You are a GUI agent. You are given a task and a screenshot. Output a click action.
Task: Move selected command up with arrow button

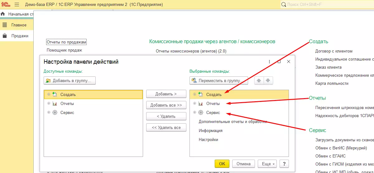coord(259,81)
